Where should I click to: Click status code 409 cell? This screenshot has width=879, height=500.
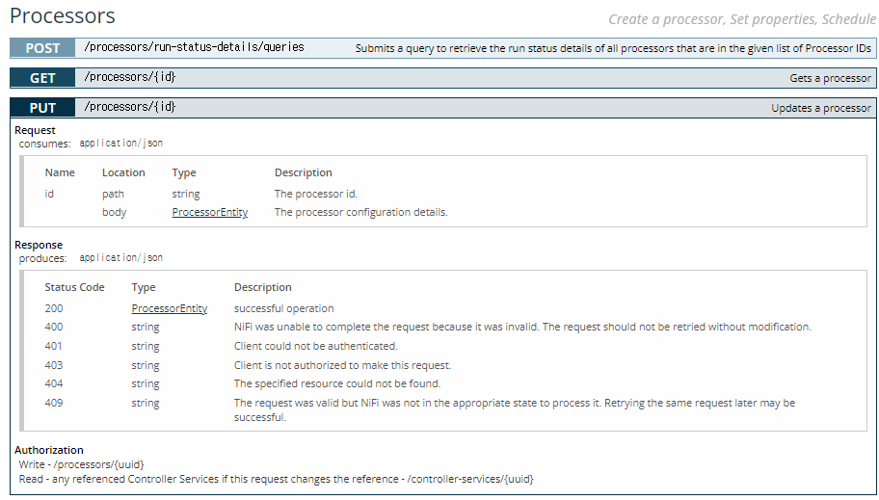(54, 403)
